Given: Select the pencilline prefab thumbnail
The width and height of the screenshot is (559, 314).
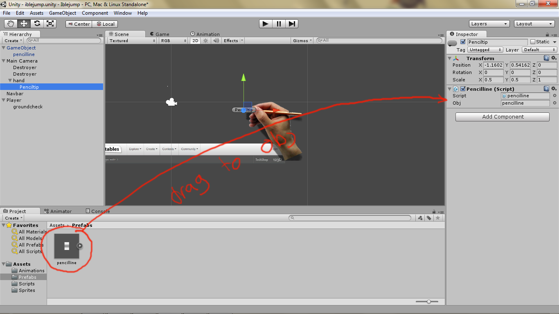Looking at the screenshot, I should pyautogui.click(x=66, y=245).
